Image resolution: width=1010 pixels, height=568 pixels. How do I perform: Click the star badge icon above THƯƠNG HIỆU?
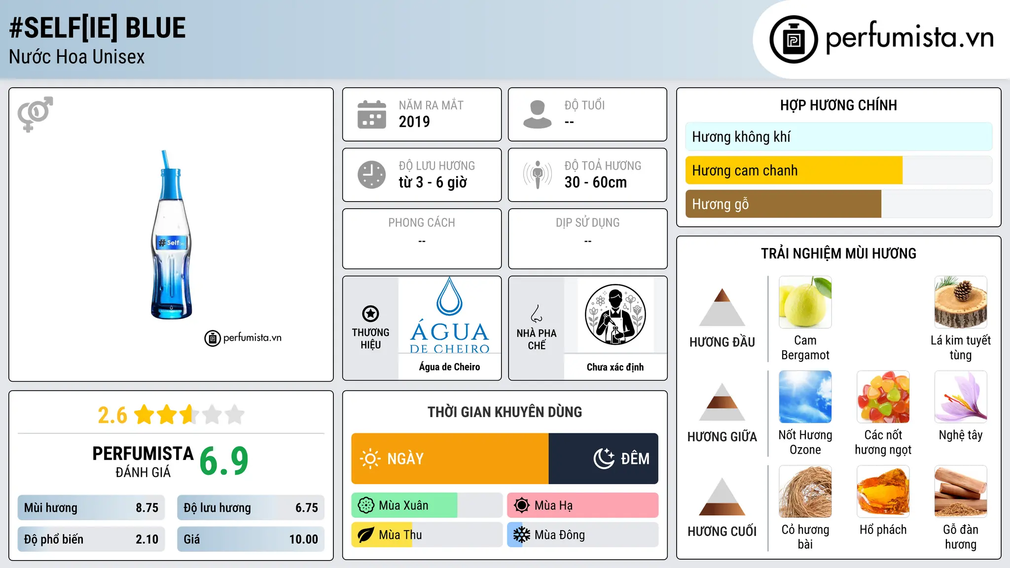[x=370, y=314]
